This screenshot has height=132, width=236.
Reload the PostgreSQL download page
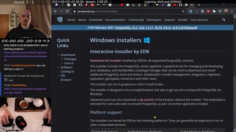tap(67, 11)
